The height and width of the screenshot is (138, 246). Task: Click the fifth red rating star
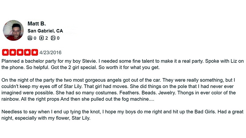point(35,52)
